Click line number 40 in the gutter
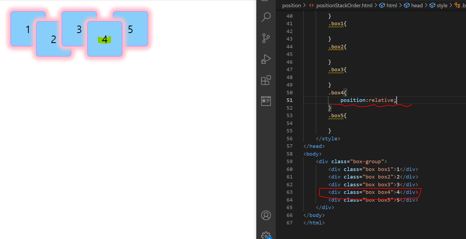Image resolution: width=466 pixels, height=239 pixels. click(x=289, y=16)
